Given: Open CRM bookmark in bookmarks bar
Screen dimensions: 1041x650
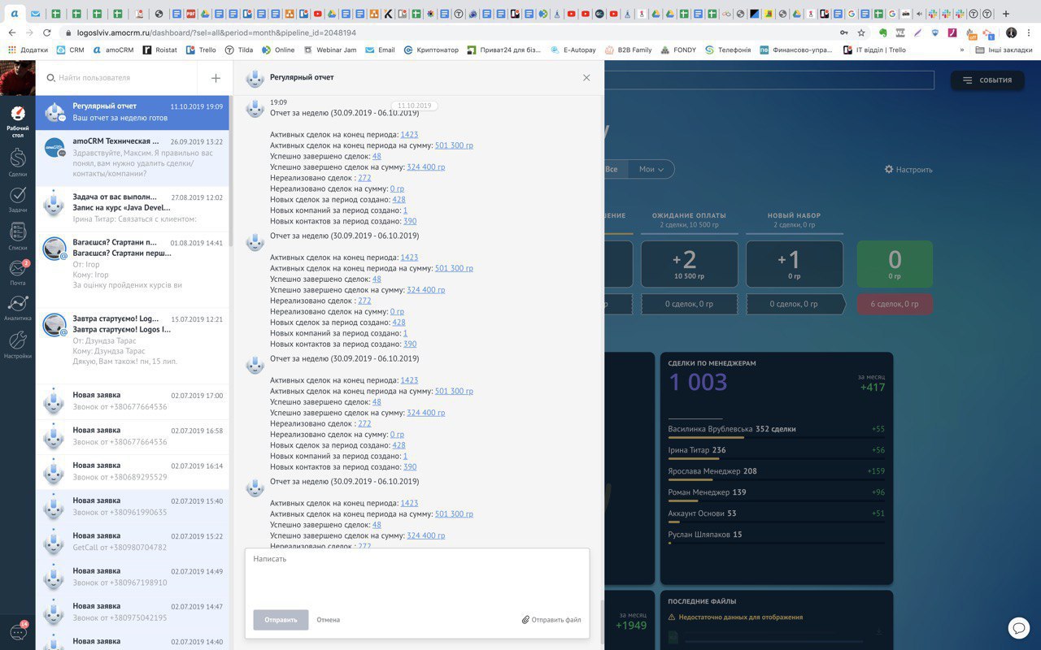Looking at the screenshot, I should [70, 50].
